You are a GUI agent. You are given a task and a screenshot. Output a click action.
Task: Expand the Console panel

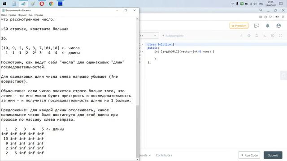145,155
